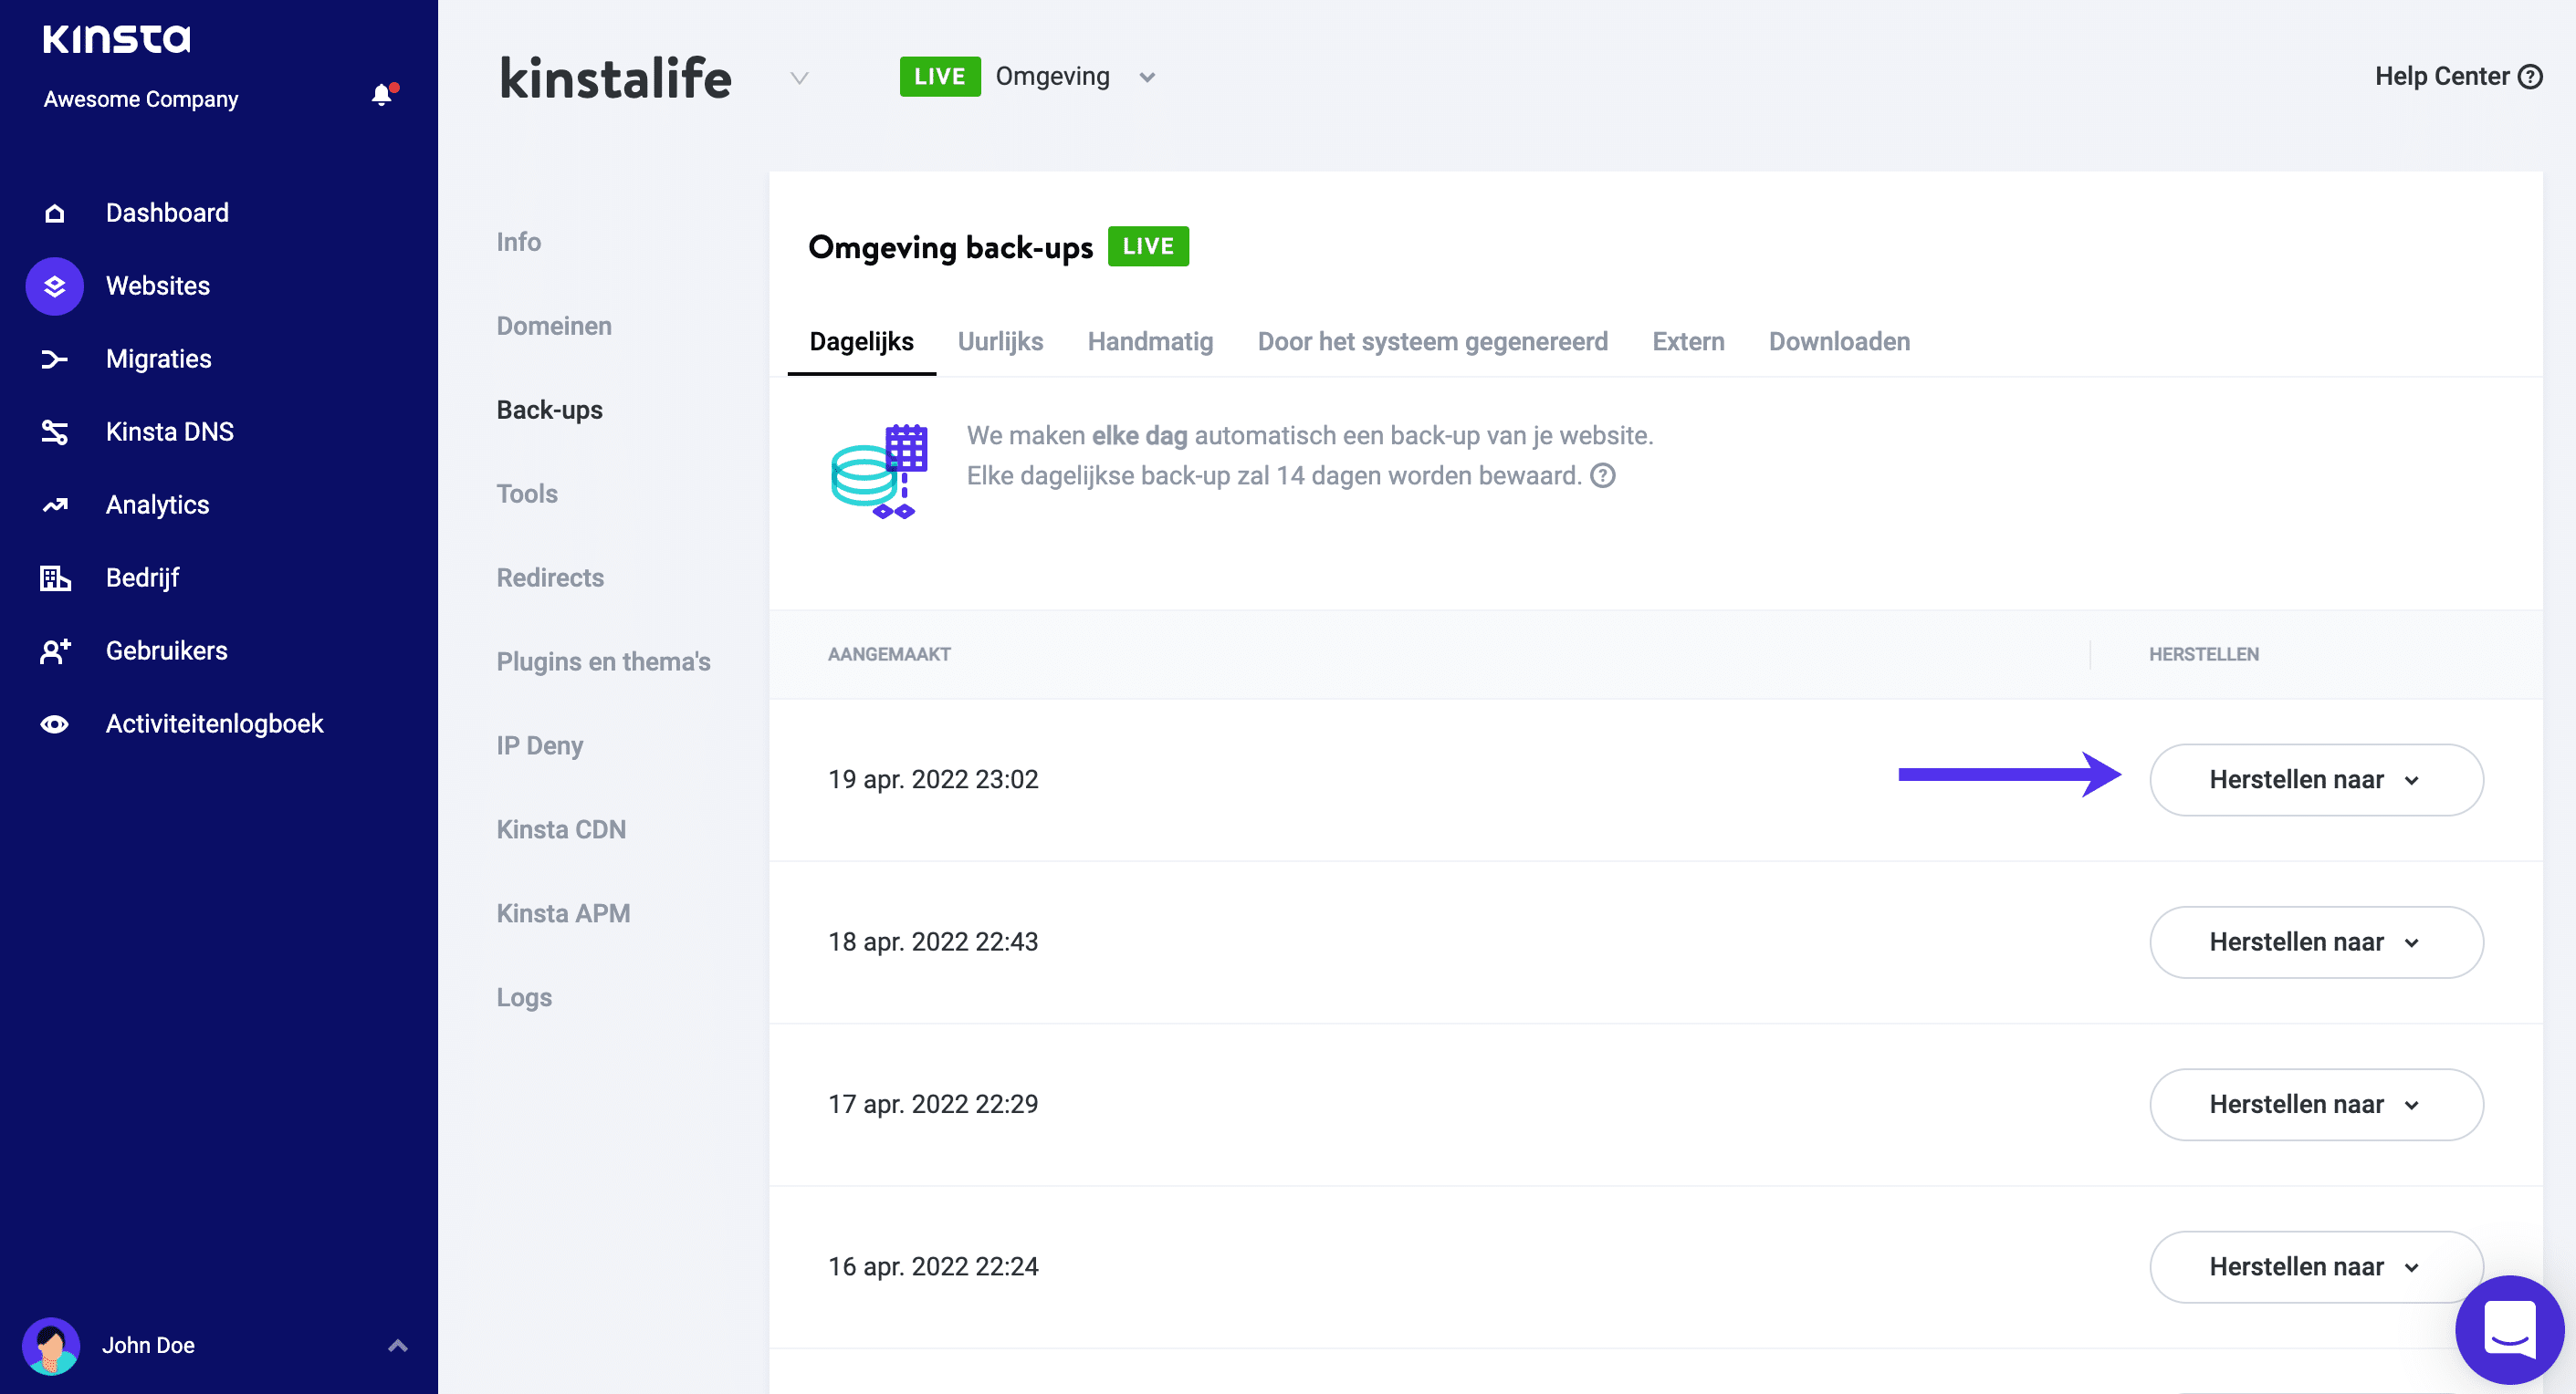The height and width of the screenshot is (1394, 2576).
Task: Open Gebruikers in sidebar
Action: (x=167, y=650)
